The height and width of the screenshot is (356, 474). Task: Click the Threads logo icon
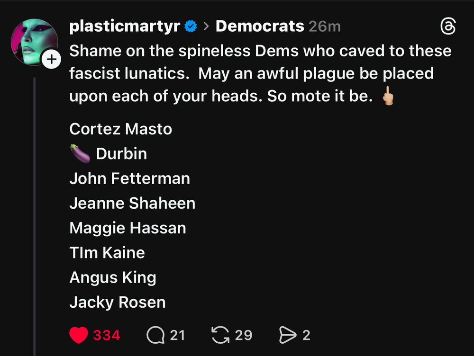(x=448, y=28)
